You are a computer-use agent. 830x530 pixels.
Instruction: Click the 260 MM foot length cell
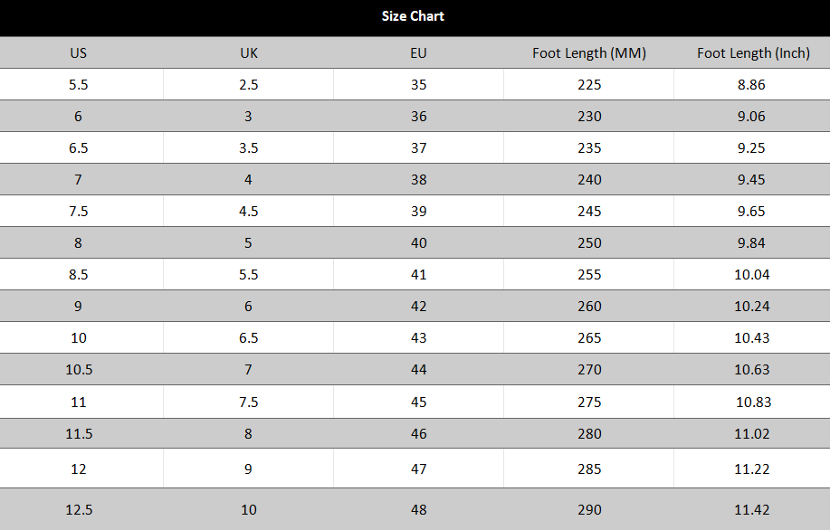tap(589, 306)
